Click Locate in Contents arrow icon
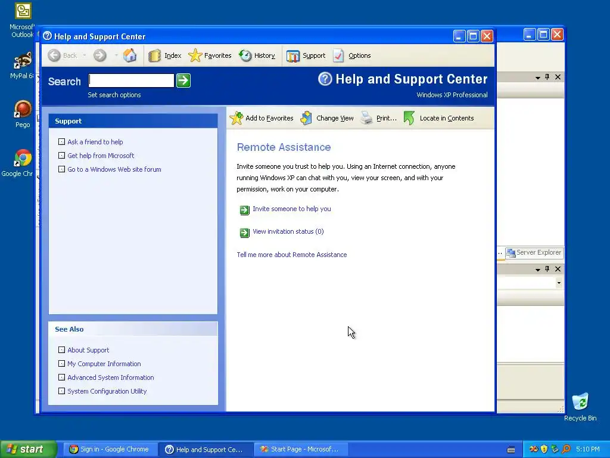610x458 pixels. (409, 118)
